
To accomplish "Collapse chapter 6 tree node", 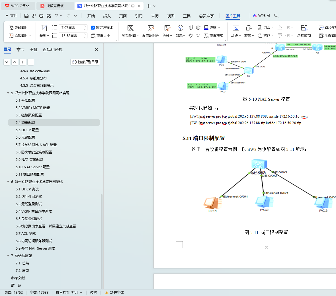I will (x=8, y=182).
